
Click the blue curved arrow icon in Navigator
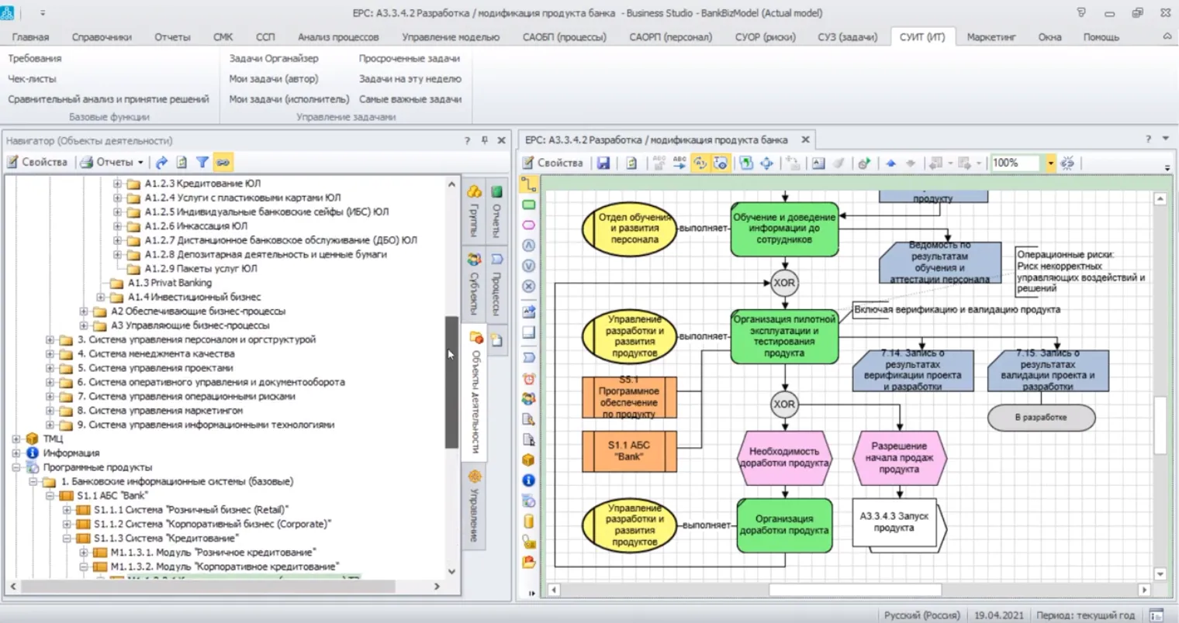(161, 162)
